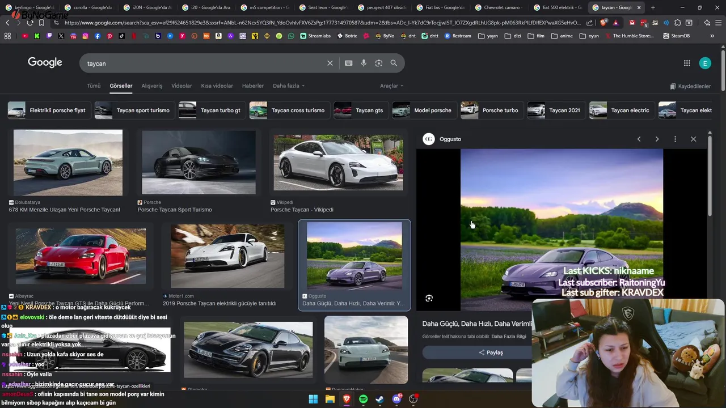Viewport: 726px width, 408px height.
Task: Open the SteamDB bookmark
Action: tap(677, 36)
